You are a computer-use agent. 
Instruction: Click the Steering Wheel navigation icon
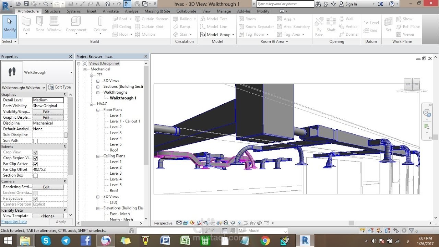point(427,113)
